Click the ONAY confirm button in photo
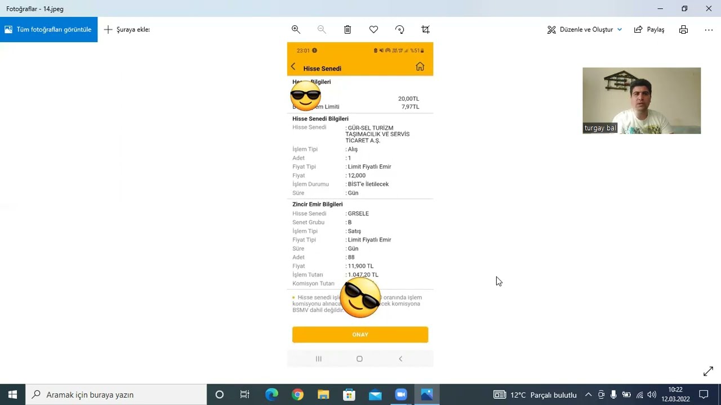The height and width of the screenshot is (405, 721). tap(360, 334)
